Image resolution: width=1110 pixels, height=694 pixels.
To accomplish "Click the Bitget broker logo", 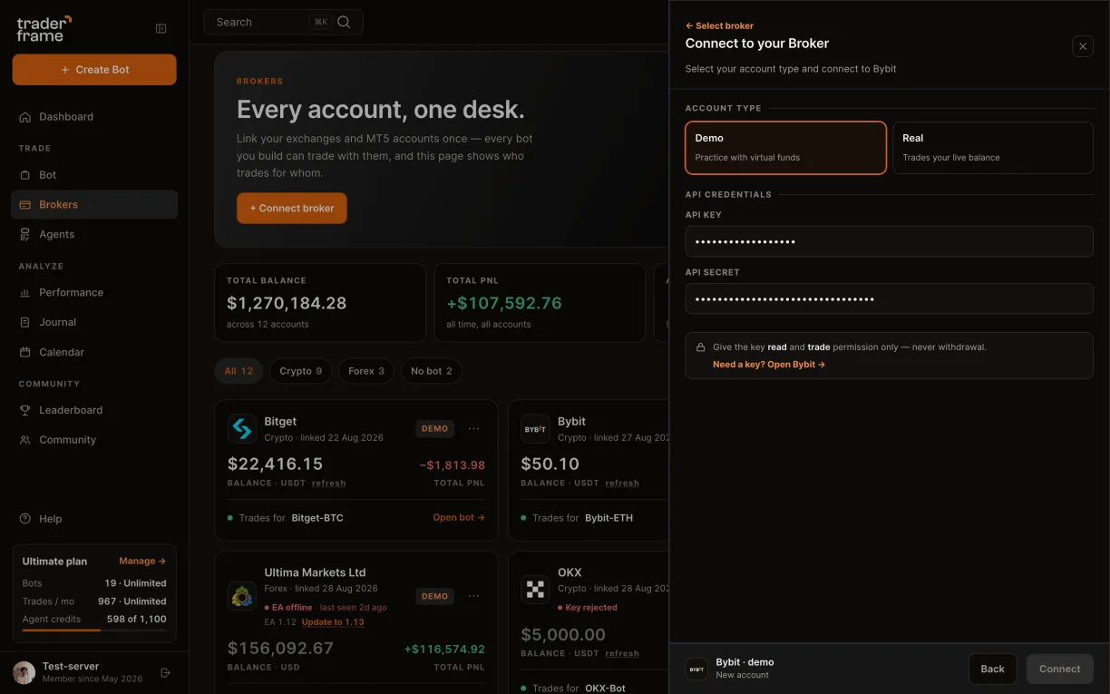I will [x=242, y=429].
